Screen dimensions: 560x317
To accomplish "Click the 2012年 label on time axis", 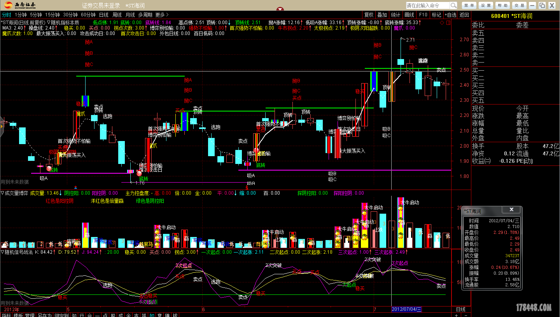I will (x=11, y=309).
